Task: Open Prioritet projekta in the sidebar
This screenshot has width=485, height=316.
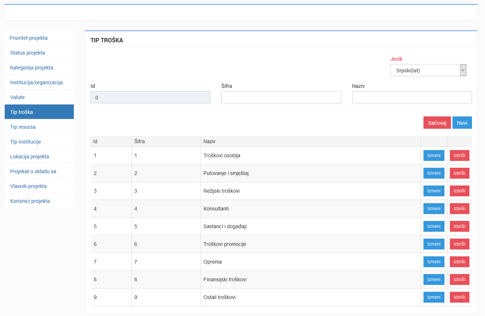Action: tap(29, 38)
